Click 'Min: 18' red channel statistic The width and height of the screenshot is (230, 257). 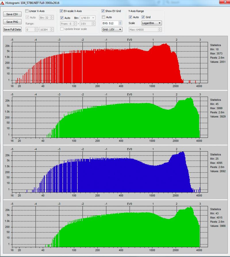214,49
